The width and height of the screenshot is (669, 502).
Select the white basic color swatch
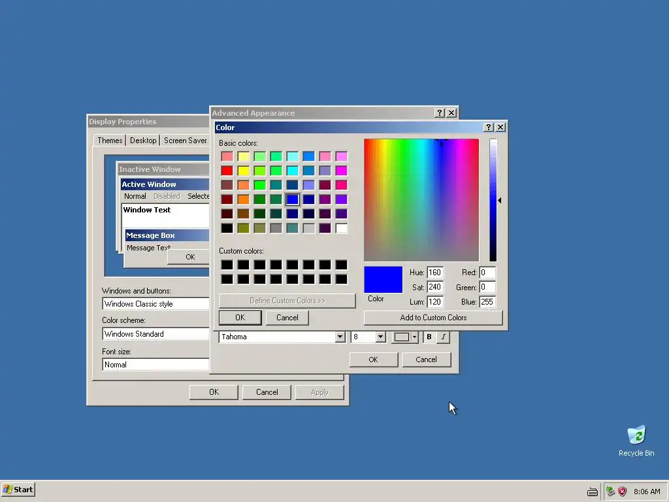pos(341,228)
